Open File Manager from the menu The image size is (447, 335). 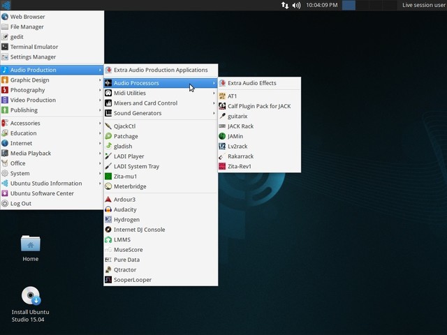pos(52,27)
